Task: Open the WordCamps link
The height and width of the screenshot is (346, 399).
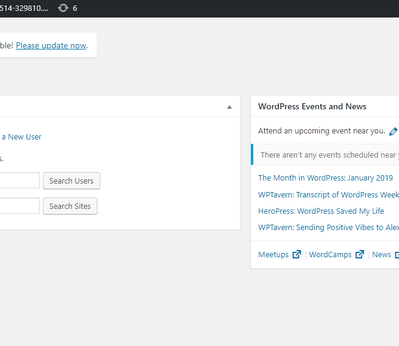Action: click(330, 254)
